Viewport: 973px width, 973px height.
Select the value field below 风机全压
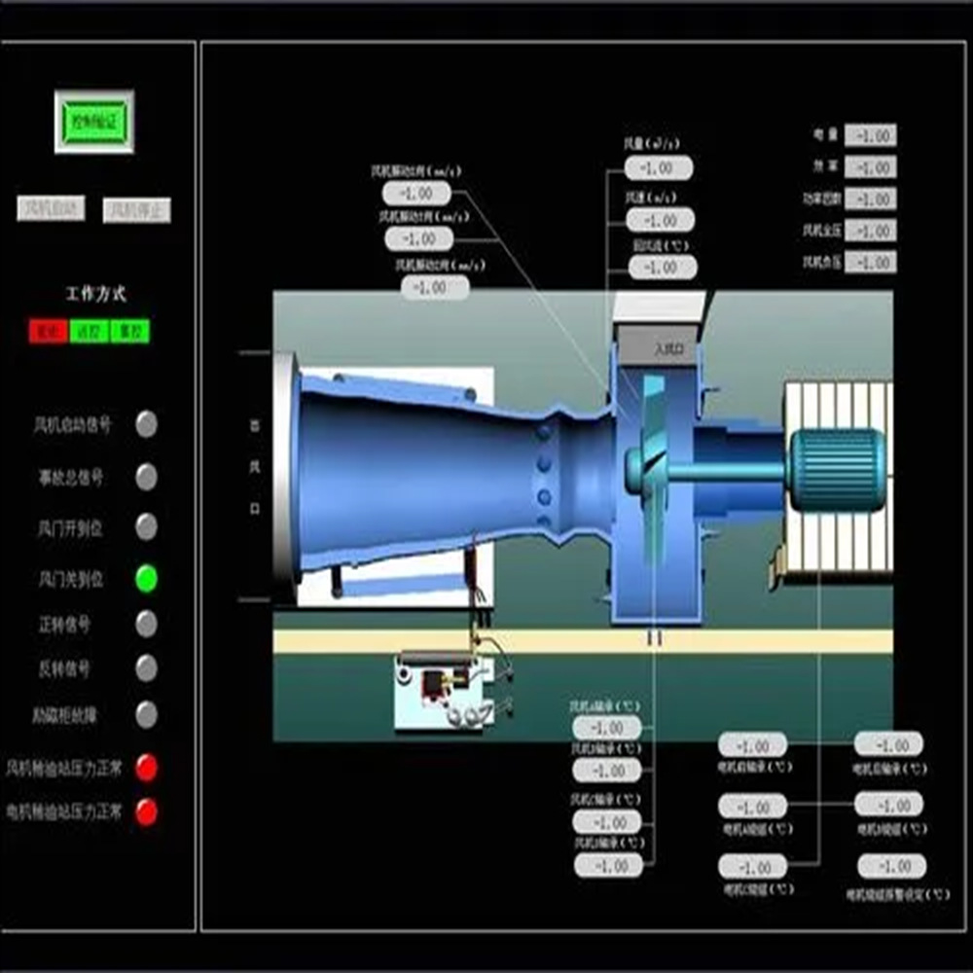pos(871,262)
